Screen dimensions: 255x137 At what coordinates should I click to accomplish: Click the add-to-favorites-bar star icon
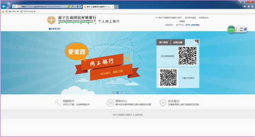[x=3, y=11]
